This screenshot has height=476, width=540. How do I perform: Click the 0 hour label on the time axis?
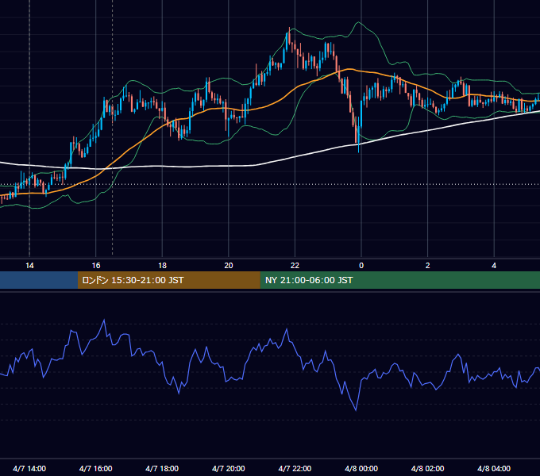pyautogui.click(x=361, y=266)
